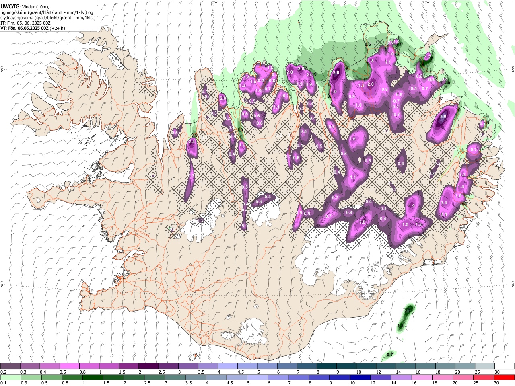The height and width of the screenshot is (386, 515).
Task: Click the grey-teal 3 swatch in rain legend
Action: (x=175, y=377)
